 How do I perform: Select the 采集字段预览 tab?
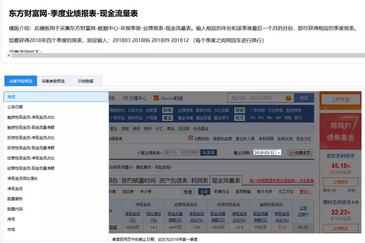[21, 81]
